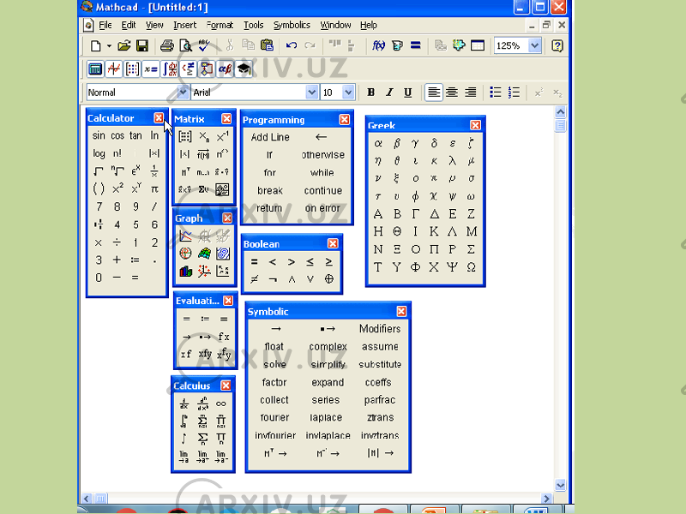Image resolution: width=686 pixels, height=514 pixels.
Task: Open the Tools menu
Action: point(253,26)
